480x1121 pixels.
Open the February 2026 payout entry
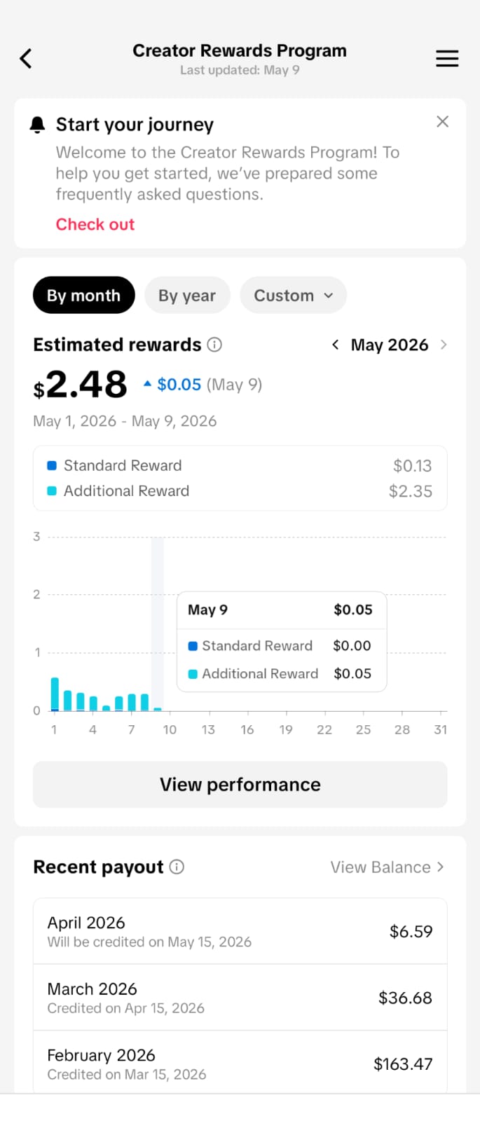(x=240, y=1063)
